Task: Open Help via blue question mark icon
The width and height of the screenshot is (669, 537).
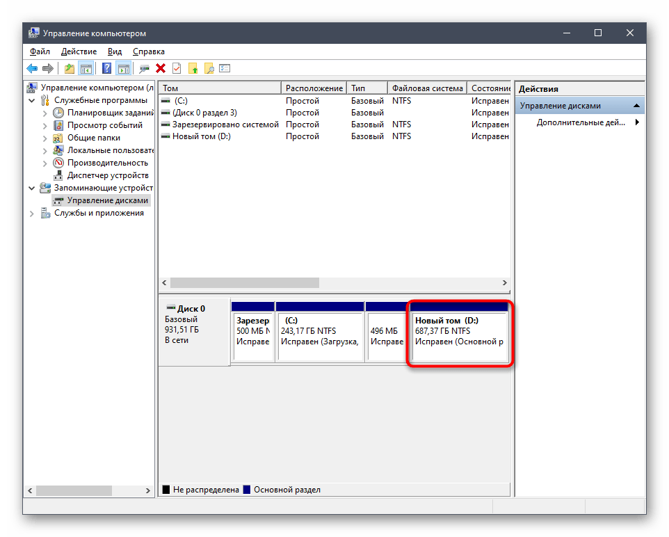Action: coord(106,68)
